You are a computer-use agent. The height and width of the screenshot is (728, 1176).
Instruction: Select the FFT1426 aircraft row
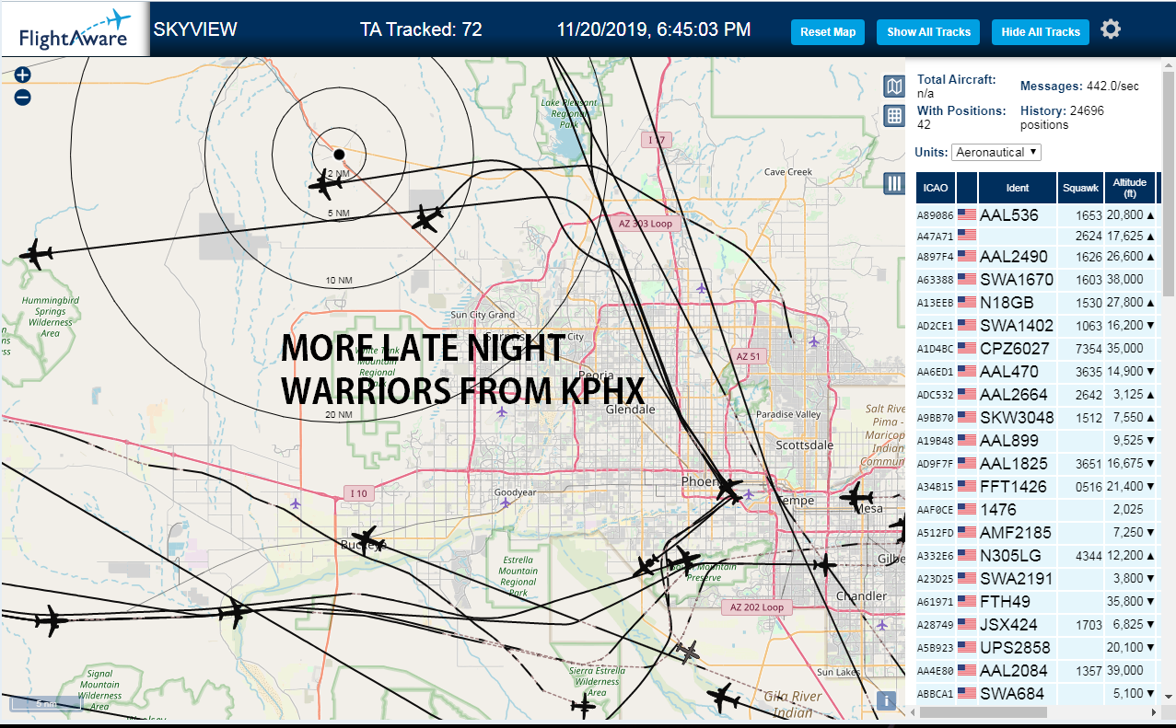[1038, 487]
